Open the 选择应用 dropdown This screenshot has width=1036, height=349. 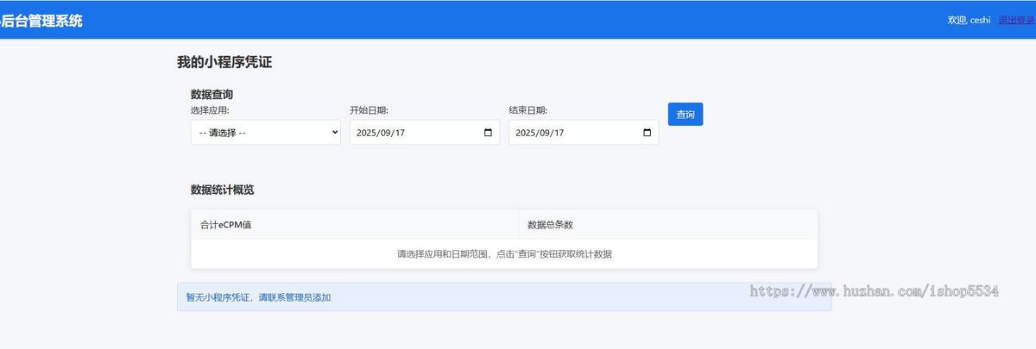(265, 132)
